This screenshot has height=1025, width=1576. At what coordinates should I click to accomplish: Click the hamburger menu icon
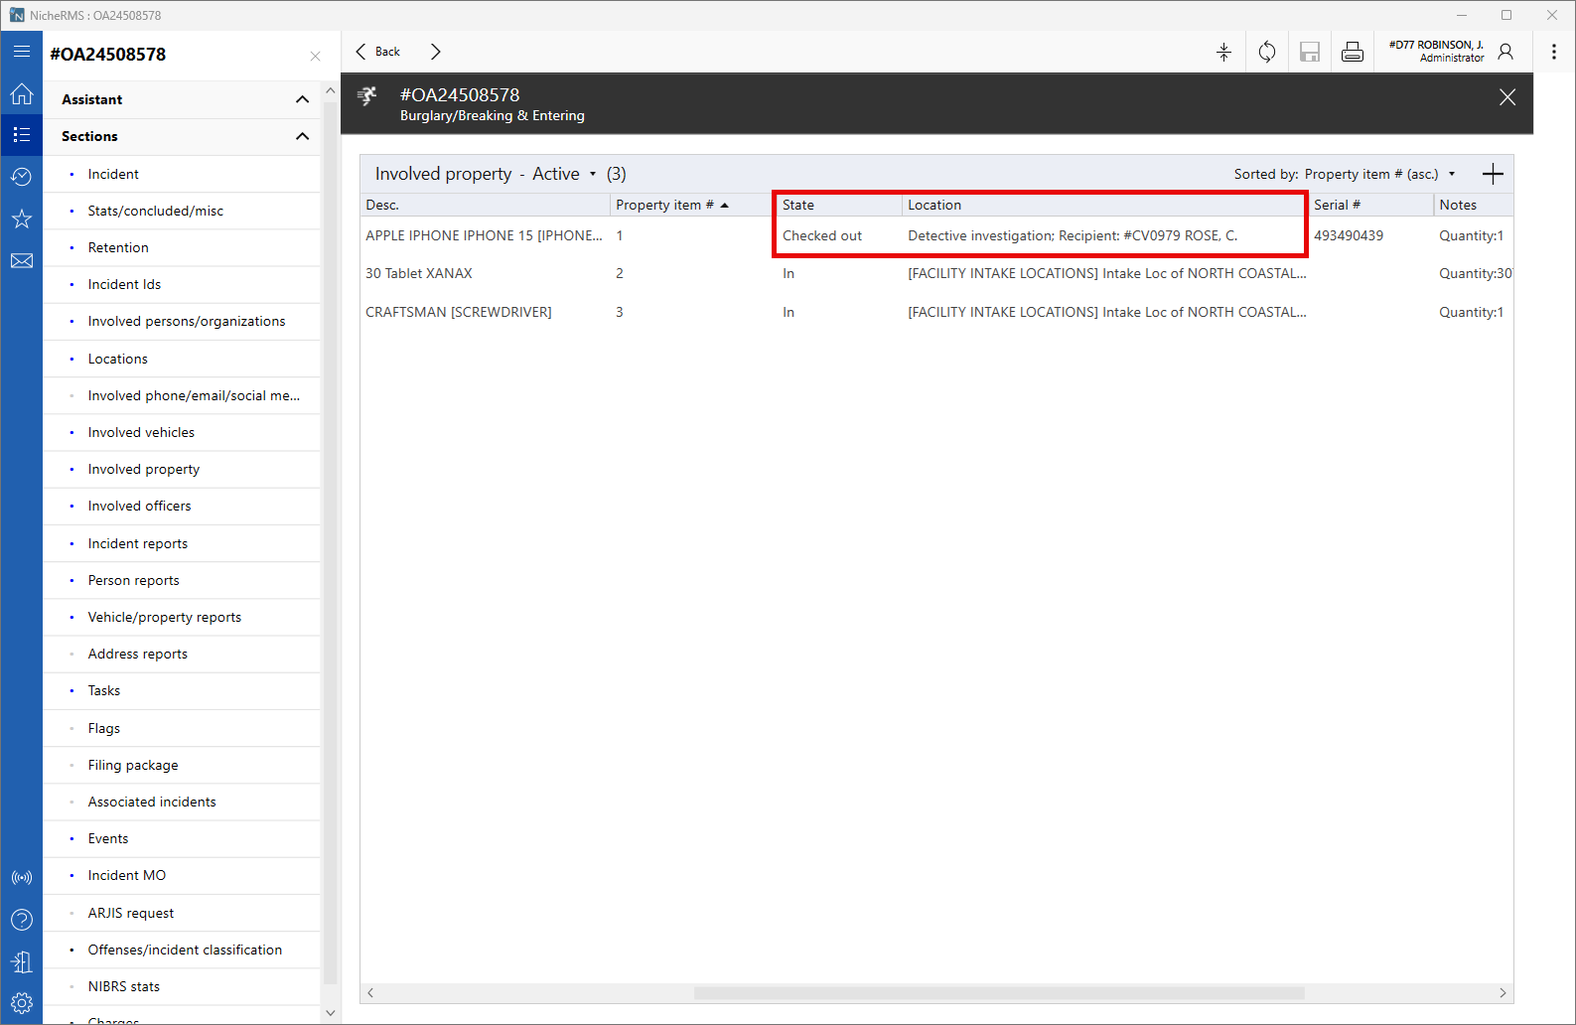pos(22,51)
